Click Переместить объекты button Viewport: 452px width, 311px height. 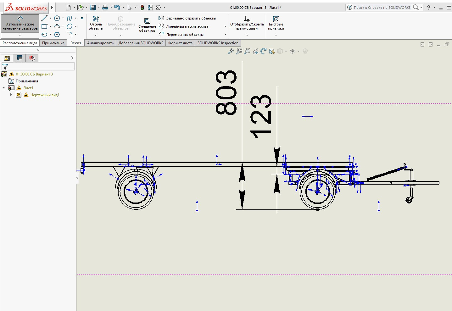(x=181, y=35)
